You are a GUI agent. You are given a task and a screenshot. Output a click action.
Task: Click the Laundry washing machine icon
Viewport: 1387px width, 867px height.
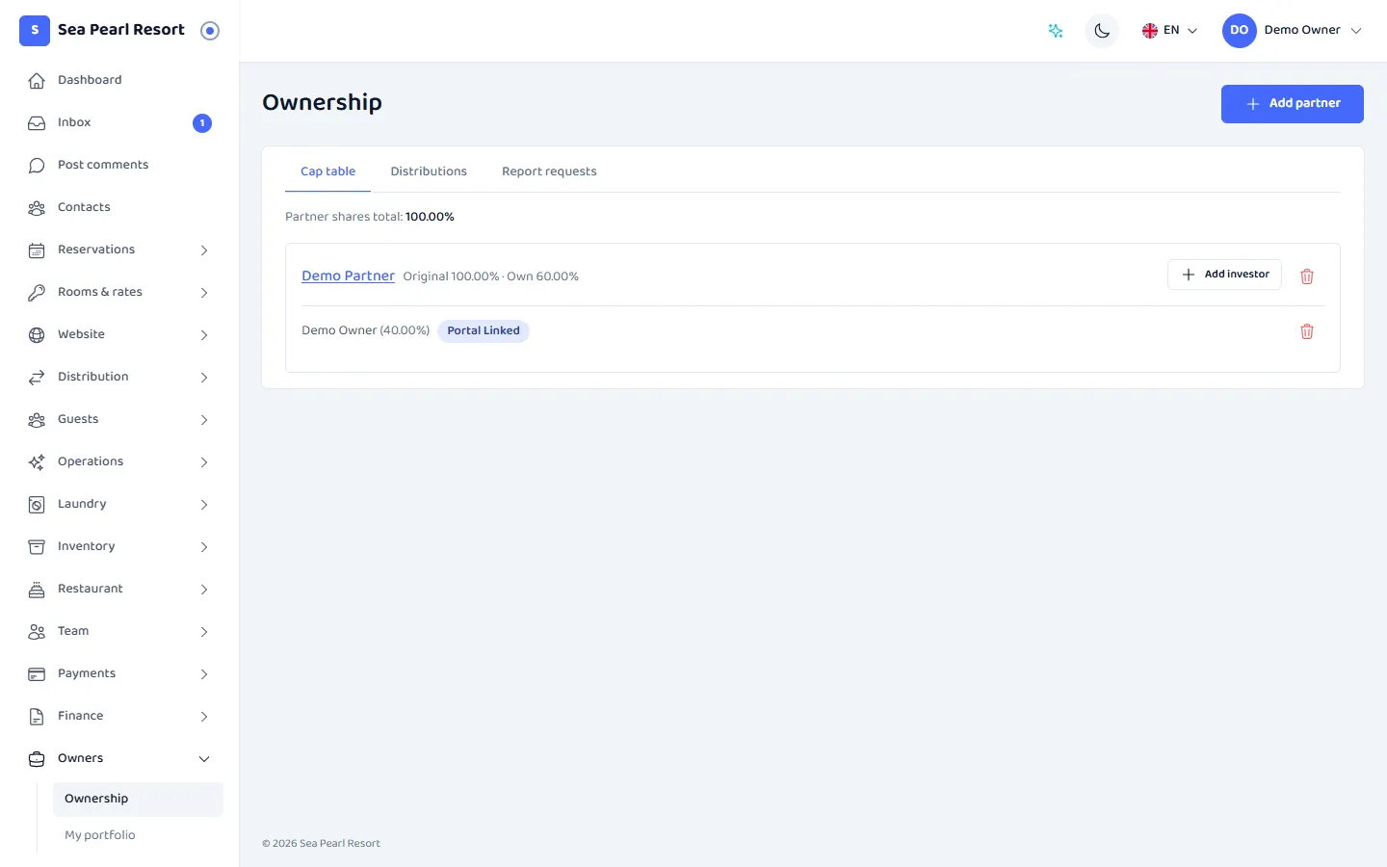point(37,505)
